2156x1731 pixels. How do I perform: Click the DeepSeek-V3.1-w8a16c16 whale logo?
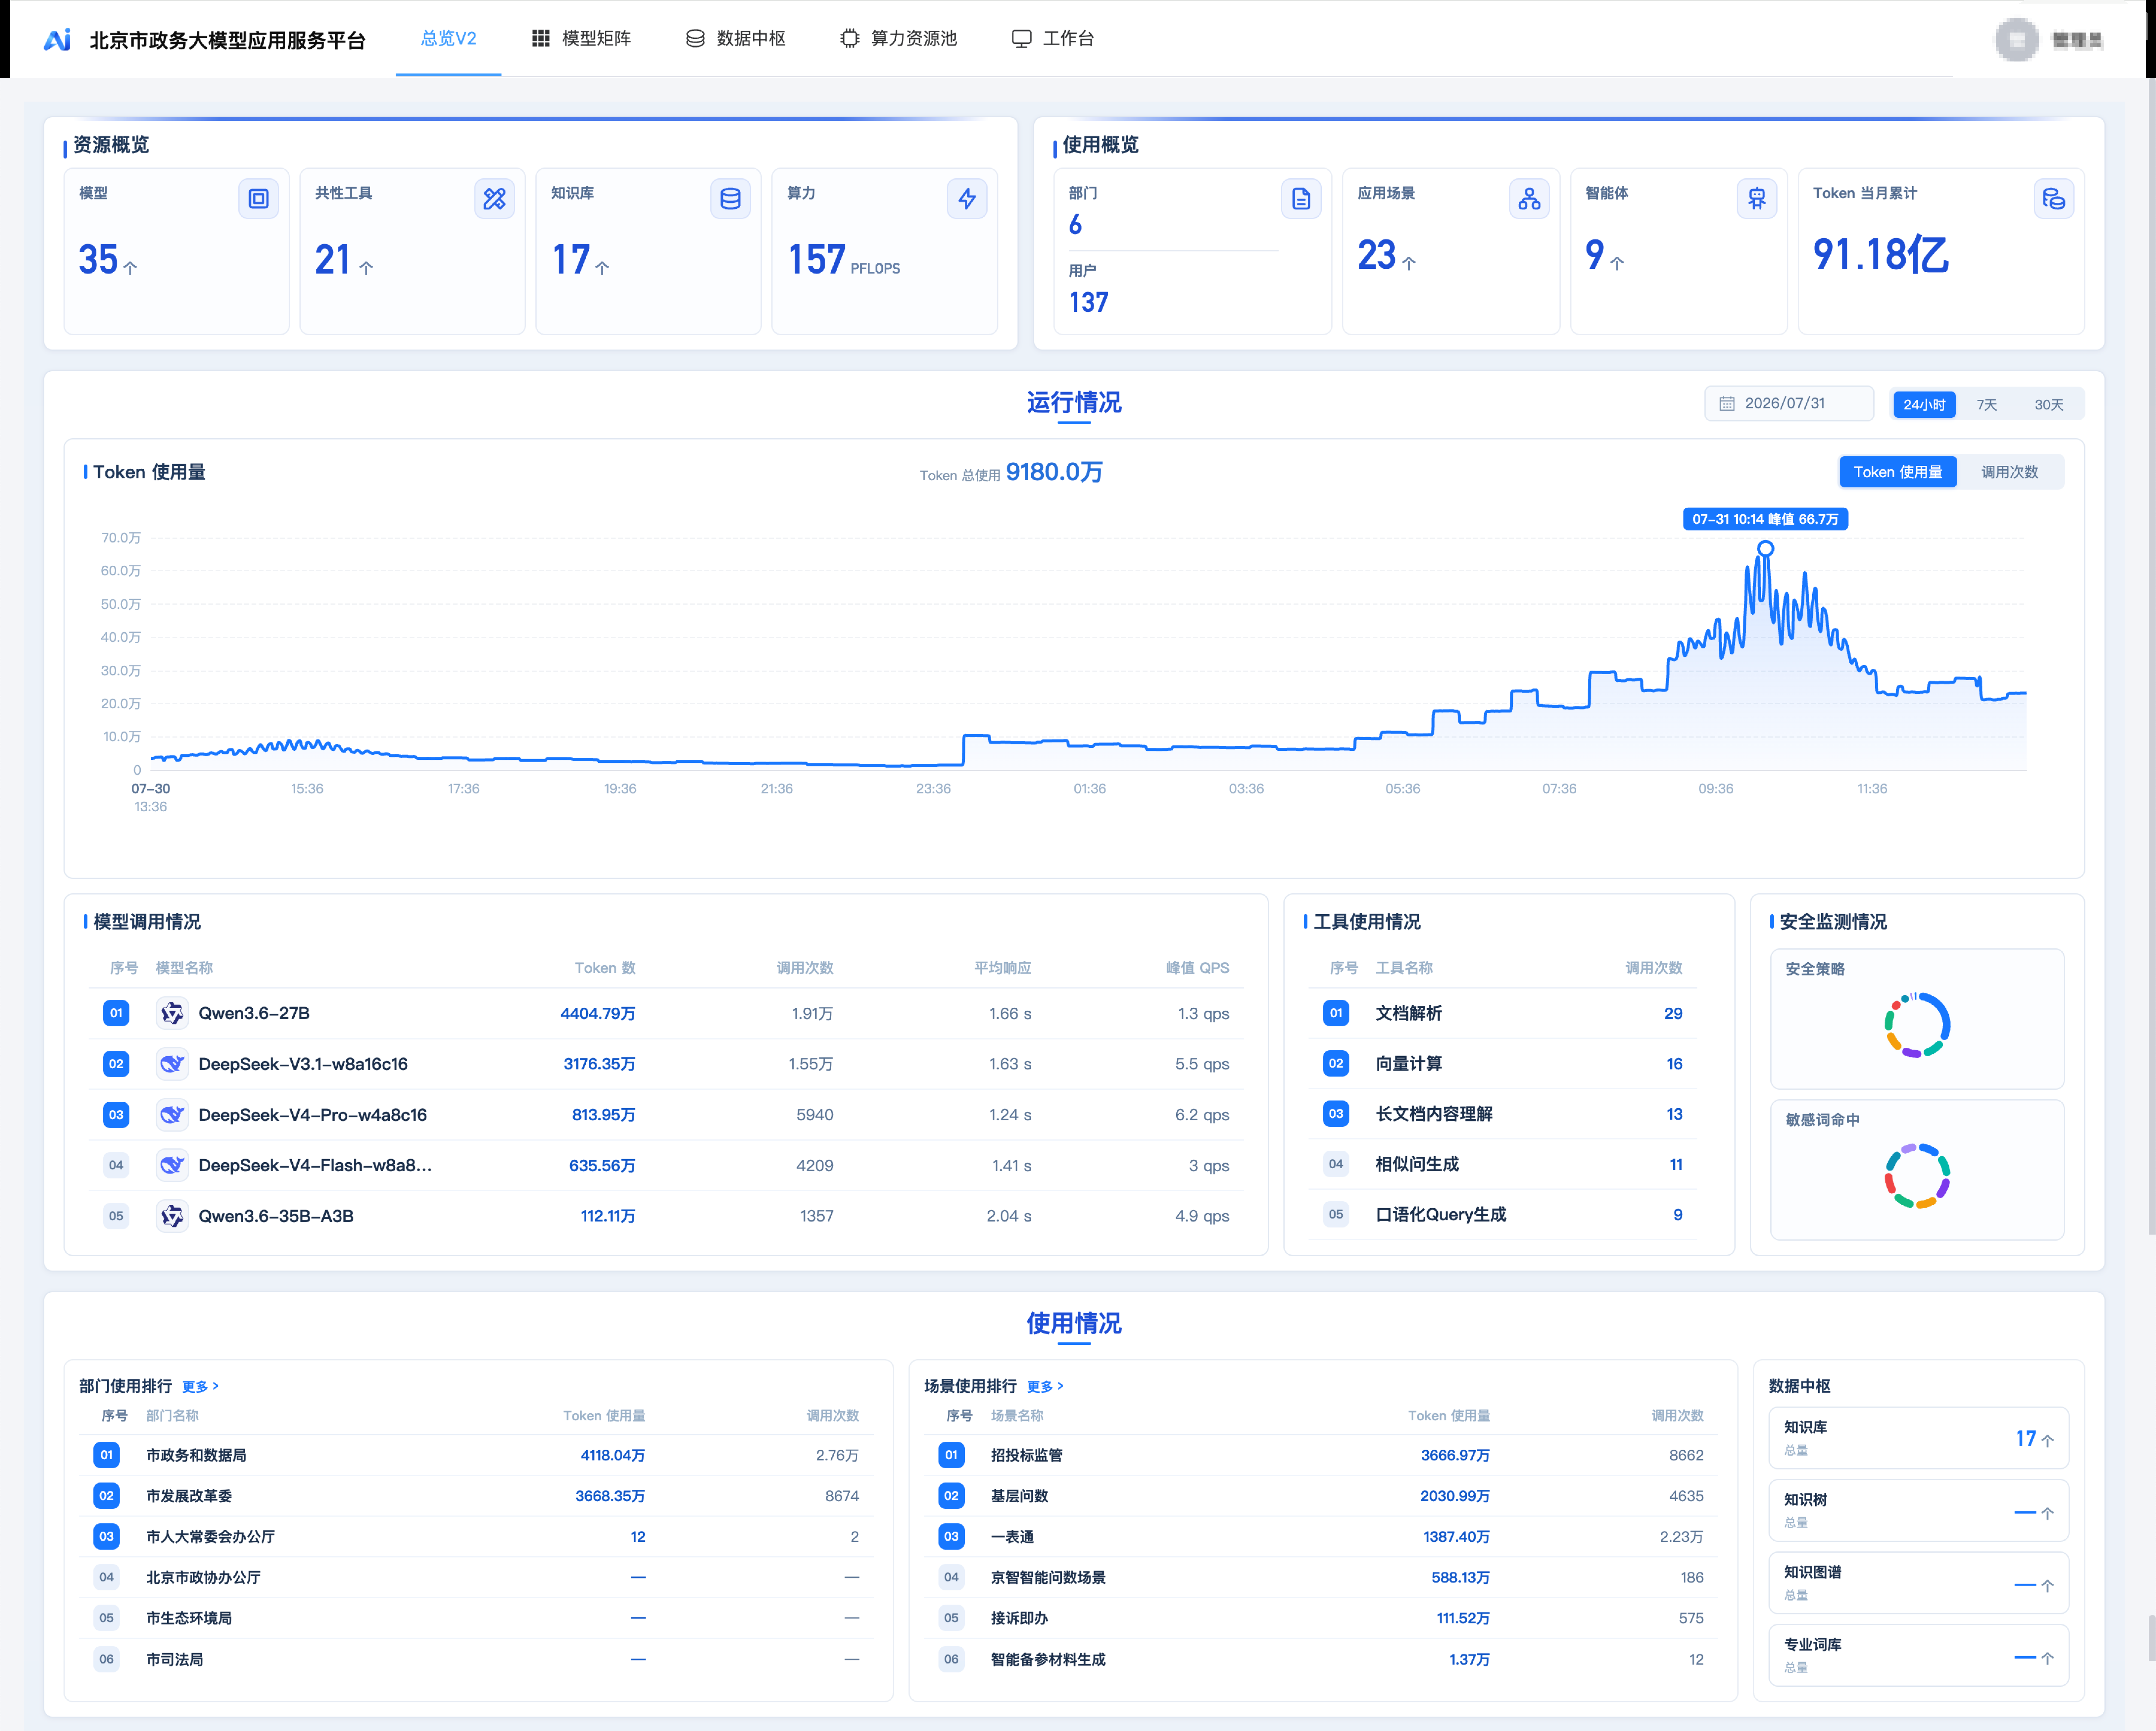[172, 1064]
